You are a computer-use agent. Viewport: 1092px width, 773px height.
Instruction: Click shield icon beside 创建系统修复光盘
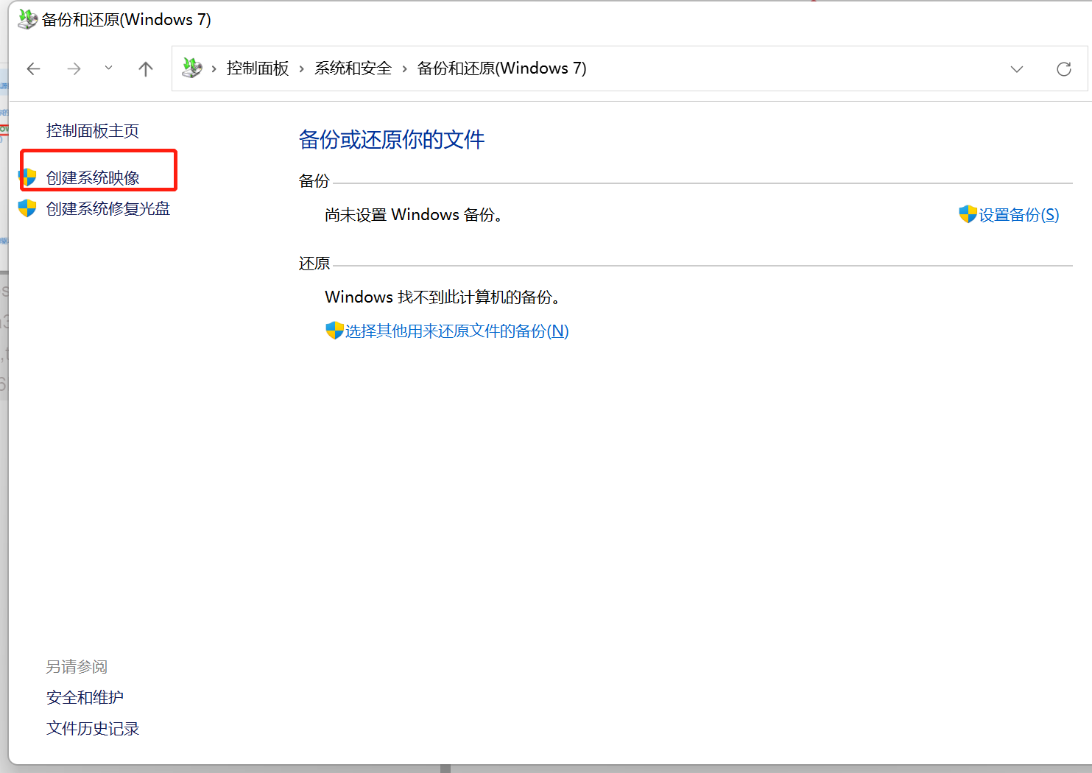coord(27,208)
